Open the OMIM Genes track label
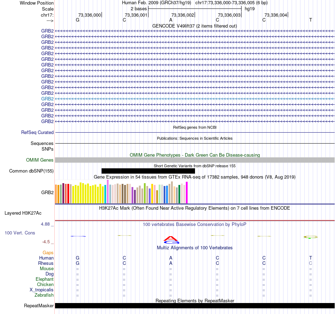 click(x=40, y=160)
